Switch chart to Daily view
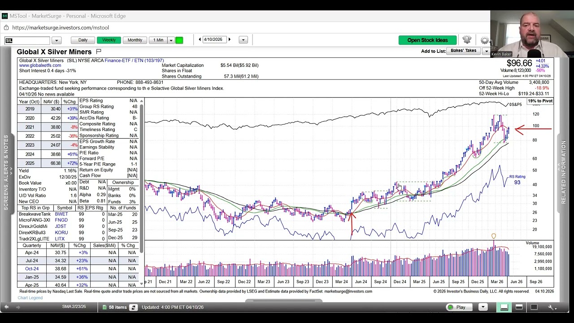 (83, 40)
